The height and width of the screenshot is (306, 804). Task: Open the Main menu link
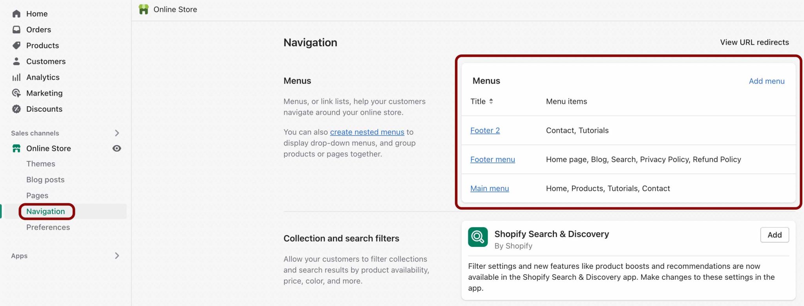tap(490, 188)
